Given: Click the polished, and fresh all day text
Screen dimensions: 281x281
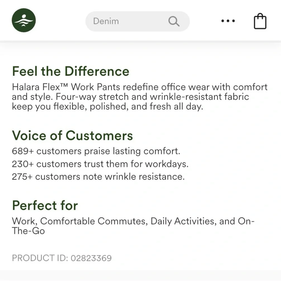Looking at the screenshot, I should tap(146, 106).
